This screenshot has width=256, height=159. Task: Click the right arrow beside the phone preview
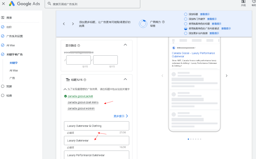click(226, 76)
